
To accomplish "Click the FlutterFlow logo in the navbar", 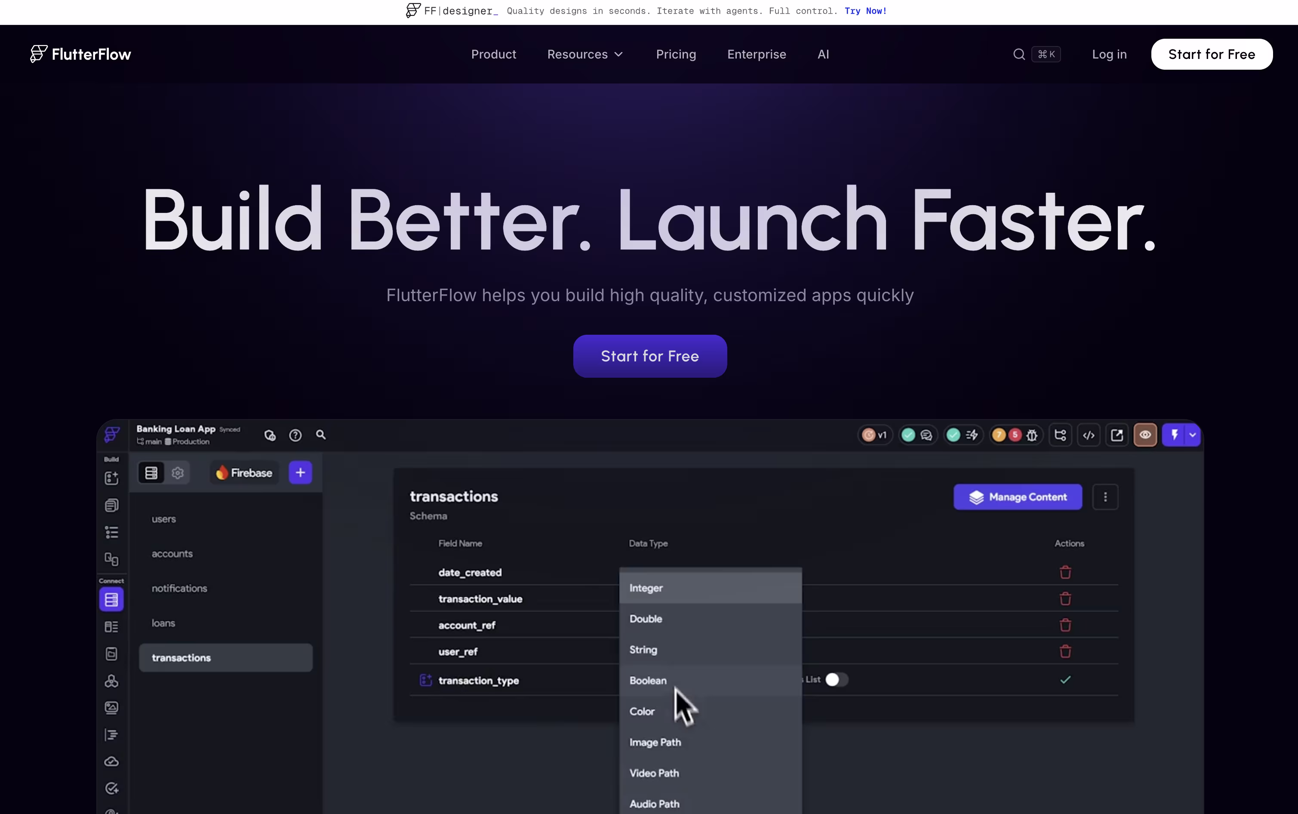I will [81, 54].
